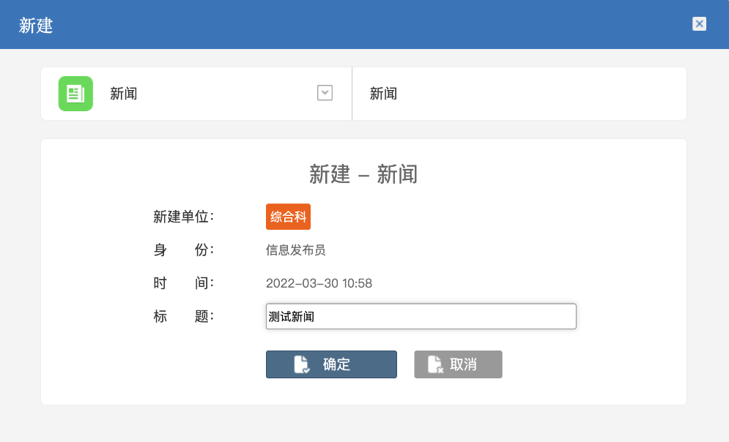
Task: Click the document X icon on 取消
Action: coord(435,364)
